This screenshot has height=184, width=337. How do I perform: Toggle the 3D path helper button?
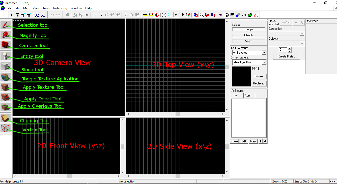[x=201, y=15]
